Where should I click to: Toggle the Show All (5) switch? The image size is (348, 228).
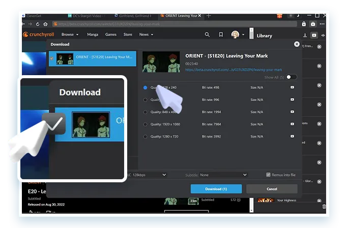tap(291, 77)
